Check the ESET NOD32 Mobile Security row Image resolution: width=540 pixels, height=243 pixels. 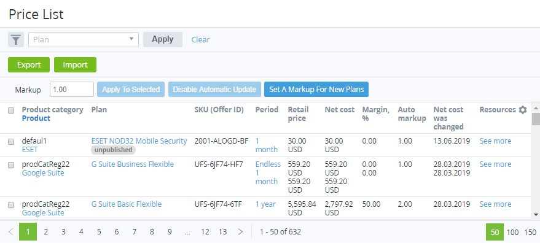11,142
